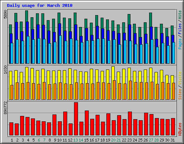This screenshot has height=144, width=184.
Task: Click the Sites legend label
Action: [x=180, y=94]
